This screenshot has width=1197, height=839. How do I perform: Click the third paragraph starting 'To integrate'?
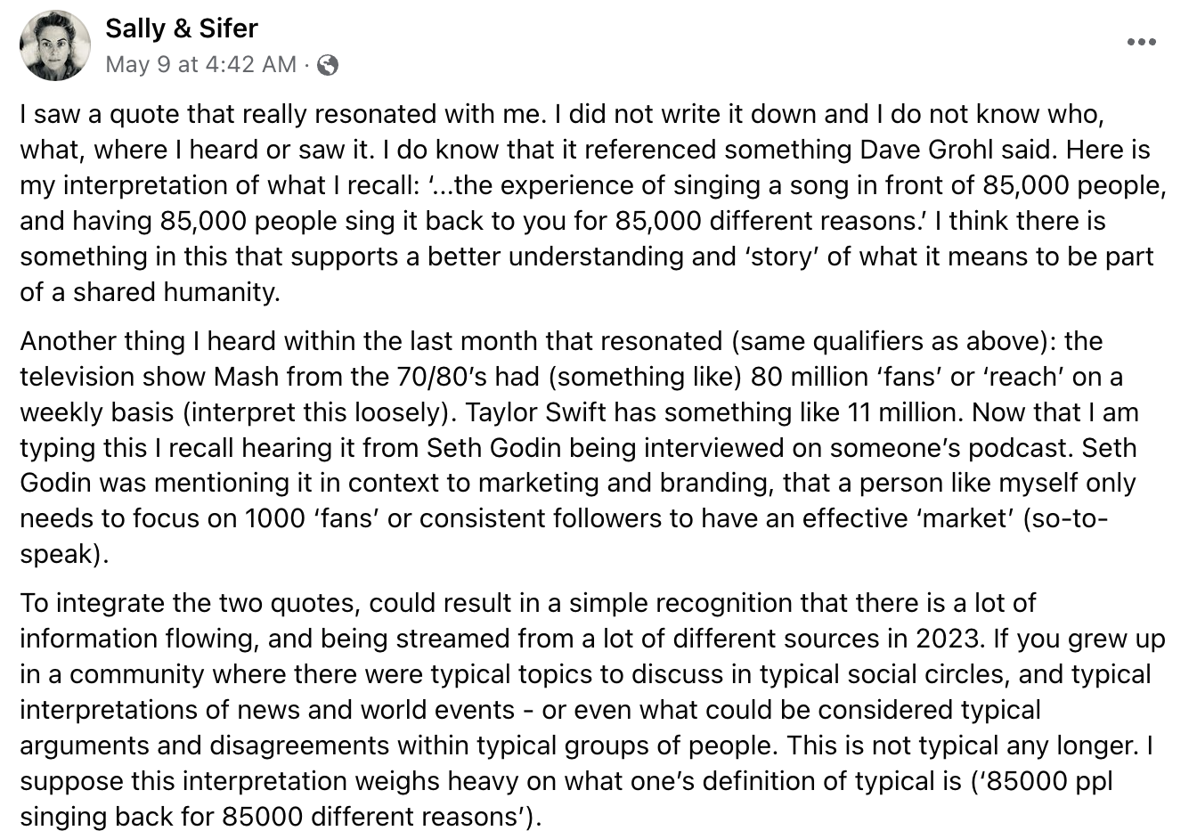(x=588, y=710)
